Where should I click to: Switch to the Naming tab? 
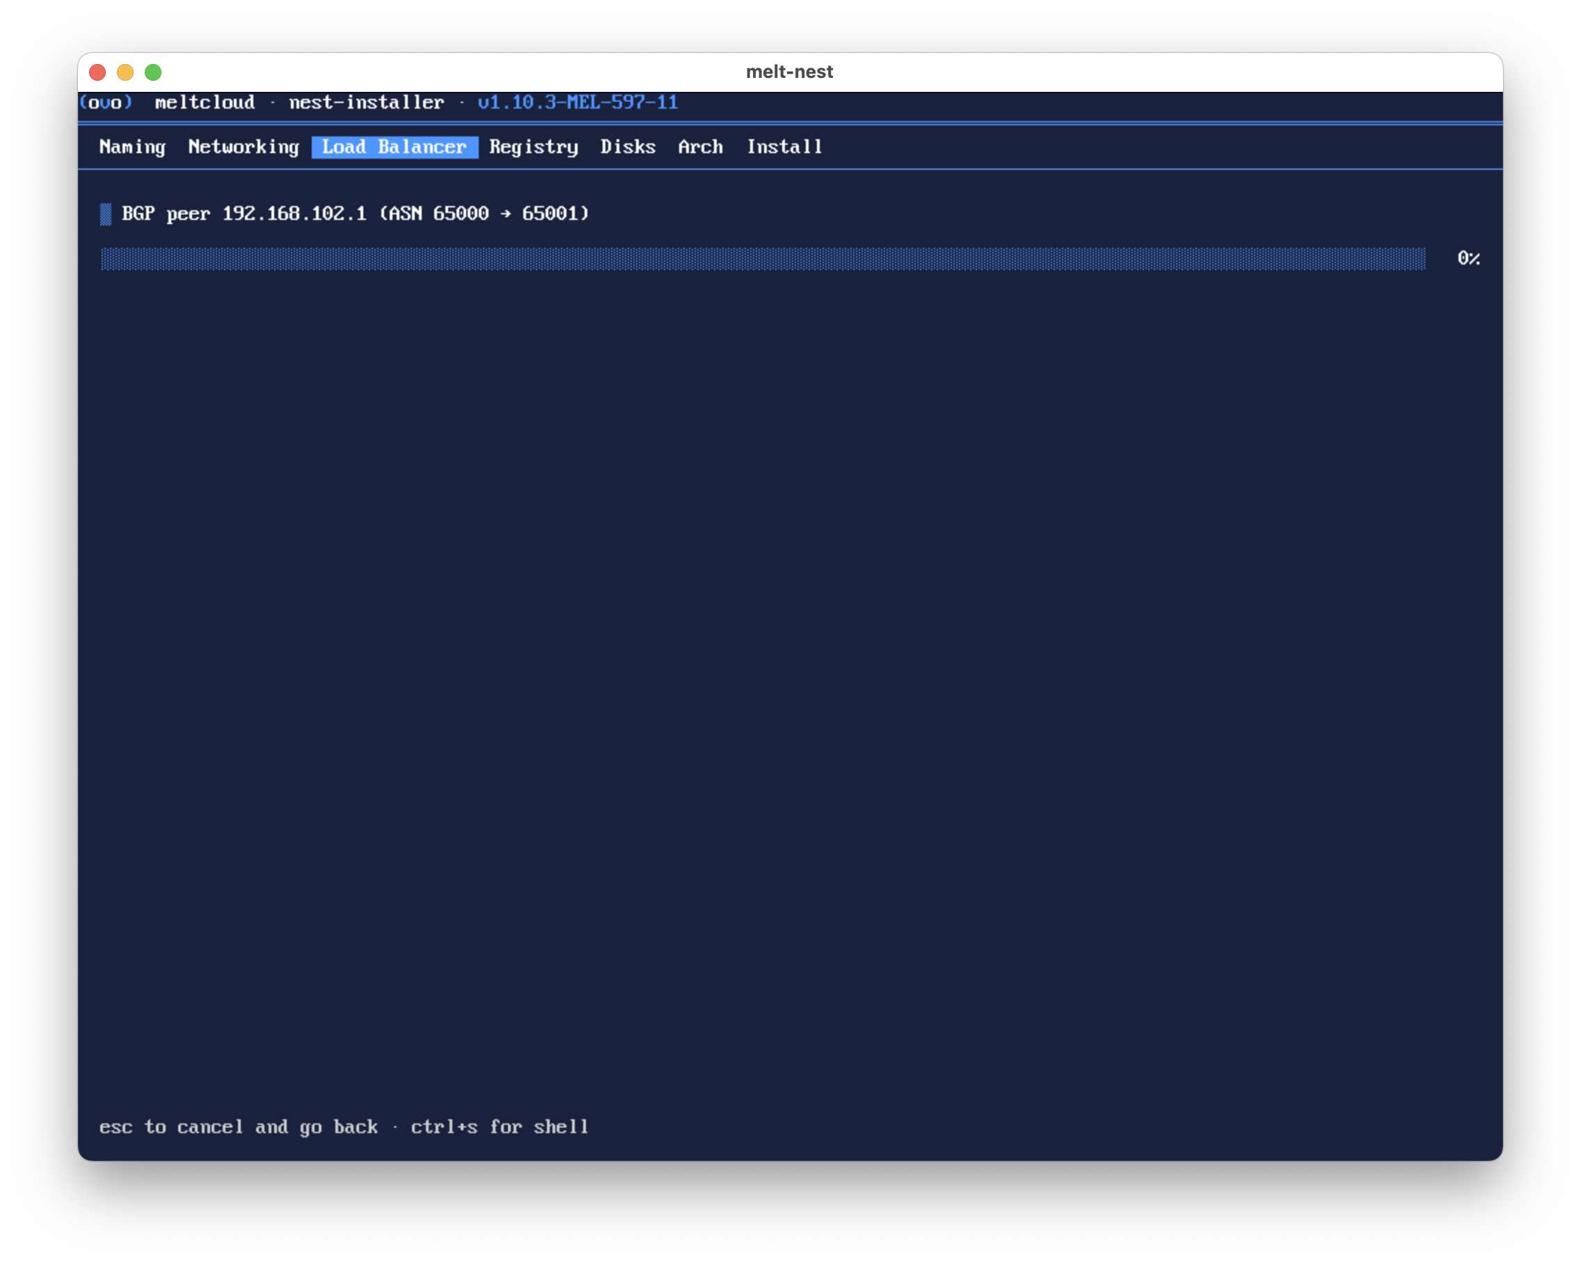pos(133,147)
